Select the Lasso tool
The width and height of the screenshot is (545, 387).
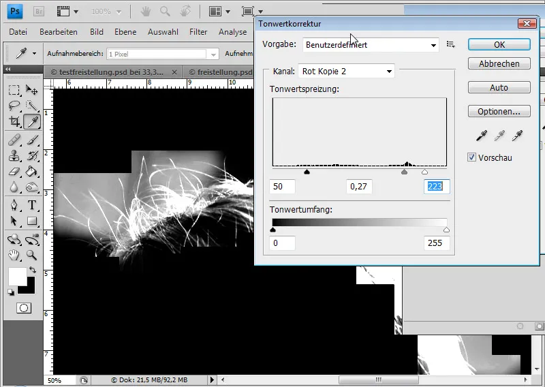(x=14, y=106)
